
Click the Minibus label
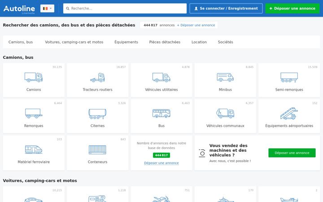(225, 90)
